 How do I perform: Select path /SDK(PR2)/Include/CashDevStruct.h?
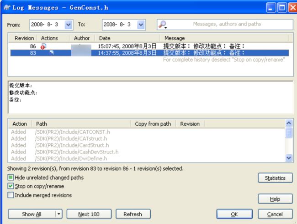tap(76, 152)
